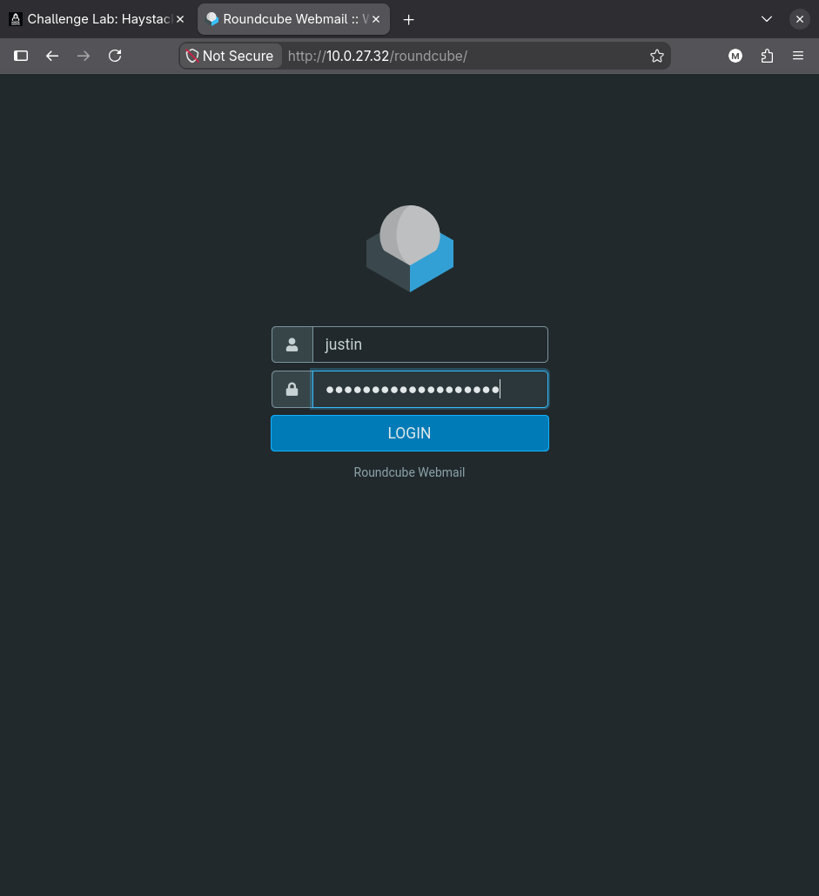The image size is (819, 896).
Task: Go back with the left arrow
Action: (52, 56)
